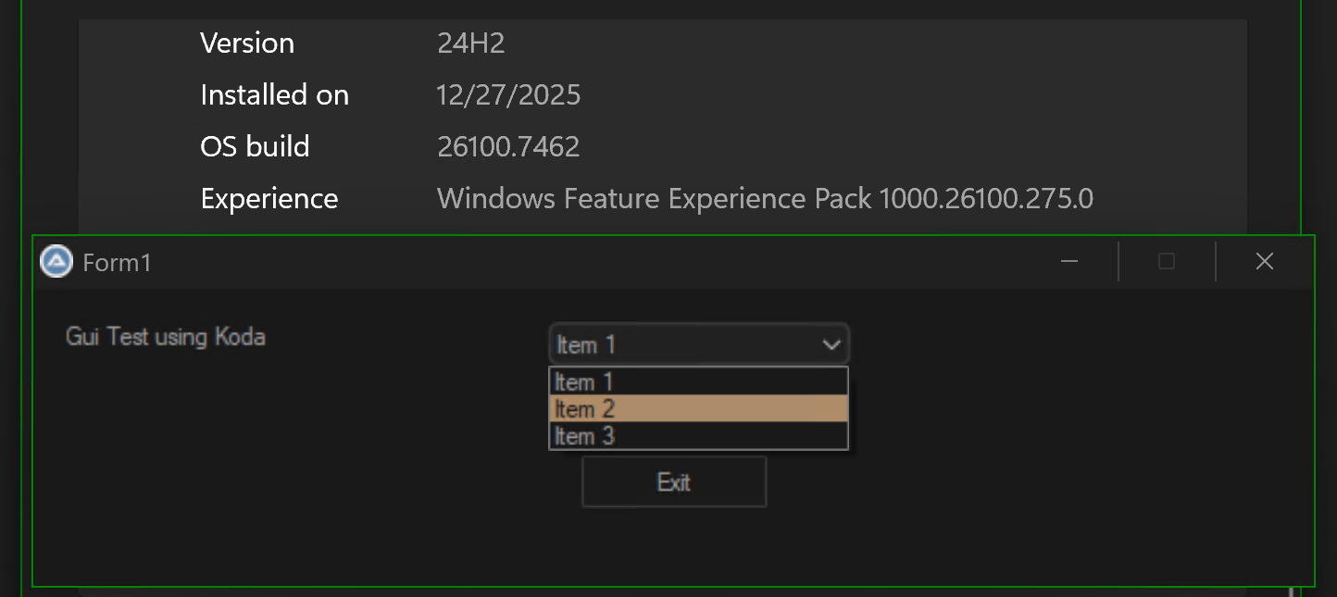1337x597 pixels.
Task: Click the Form1 window app icon
Action: tap(56, 262)
